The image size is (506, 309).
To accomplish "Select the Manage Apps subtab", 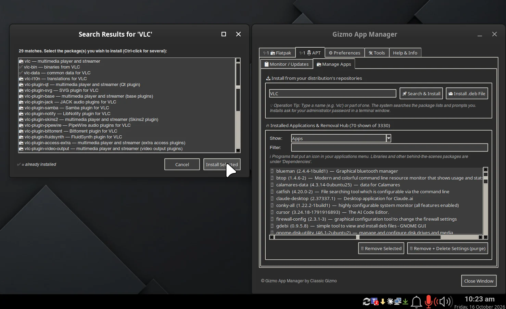I will (334, 64).
